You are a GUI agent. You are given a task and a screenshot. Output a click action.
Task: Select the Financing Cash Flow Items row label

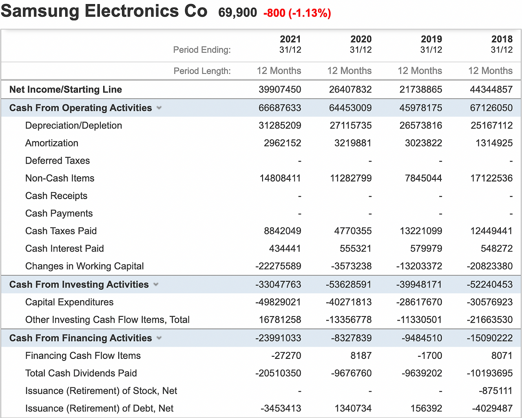point(83,356)
